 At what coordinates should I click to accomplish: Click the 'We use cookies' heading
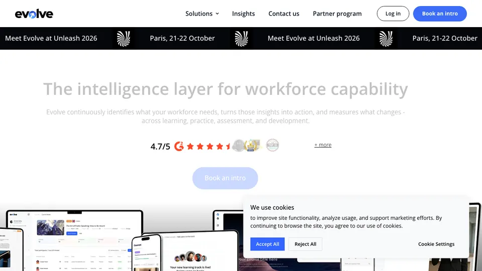coord(272,207)
